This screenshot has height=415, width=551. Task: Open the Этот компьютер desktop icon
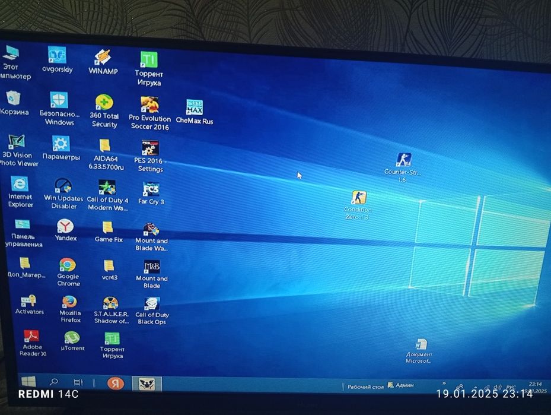(x=11, y=62)
